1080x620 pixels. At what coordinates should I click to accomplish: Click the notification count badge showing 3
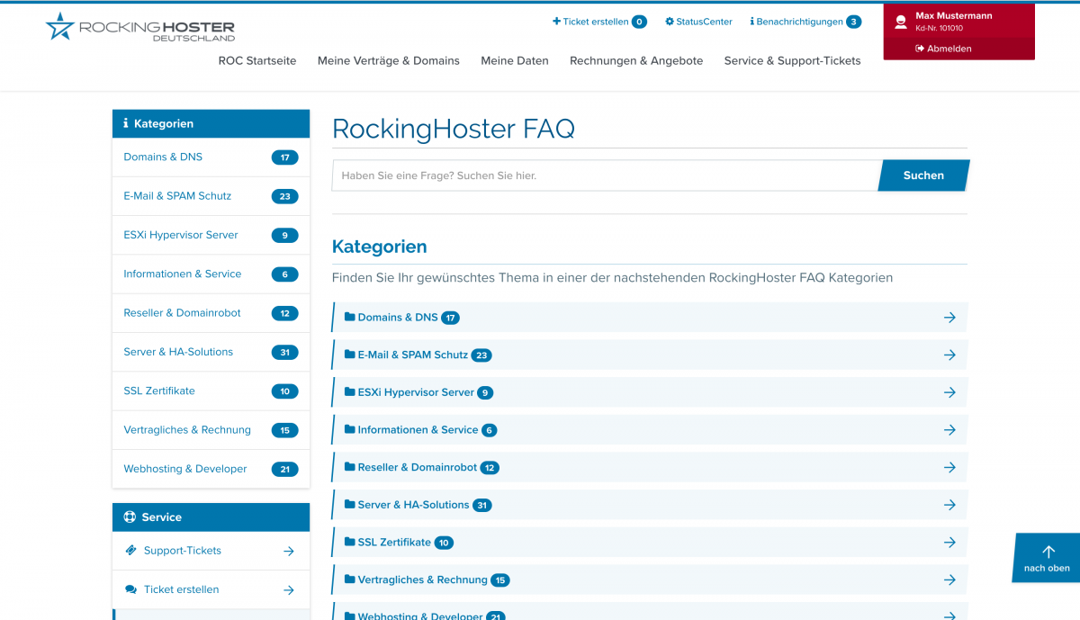853,22
